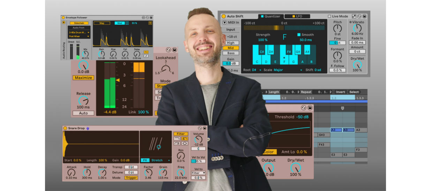The image size is (431, 191).
Task: Click the Limiter hot-swap preset icon
Action: pos(168,50)
